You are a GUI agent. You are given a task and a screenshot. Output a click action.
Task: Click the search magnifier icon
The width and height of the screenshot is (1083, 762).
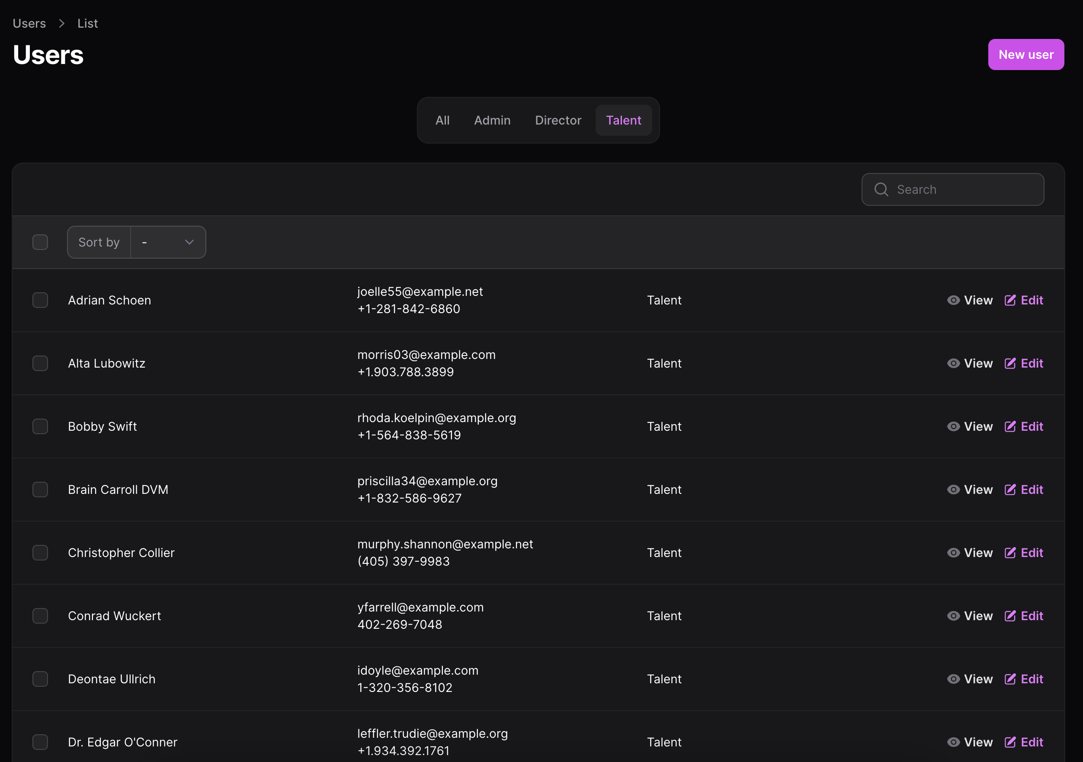click(881, 189)
